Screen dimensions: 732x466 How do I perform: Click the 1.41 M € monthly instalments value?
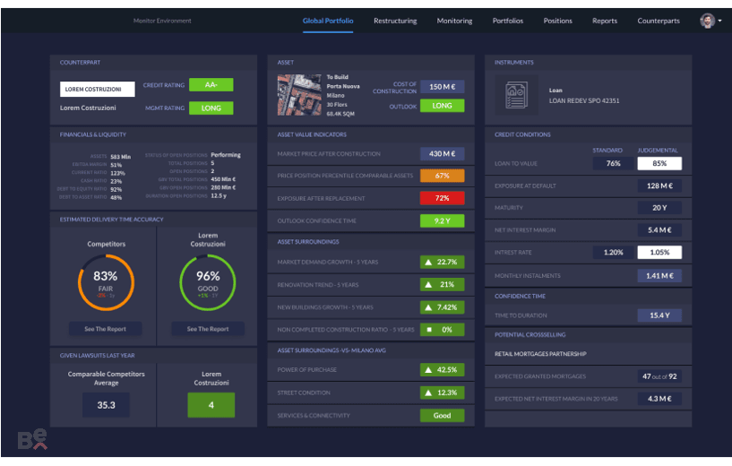pos(659,275)
